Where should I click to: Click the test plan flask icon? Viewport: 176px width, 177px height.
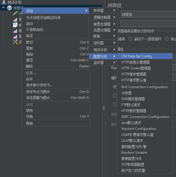click(x=4, y=2)
